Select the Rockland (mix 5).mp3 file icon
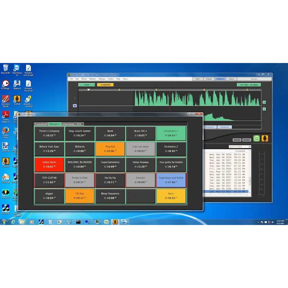Image resolution: width=288 pixels, height=288 pixels. click(28, 70)
